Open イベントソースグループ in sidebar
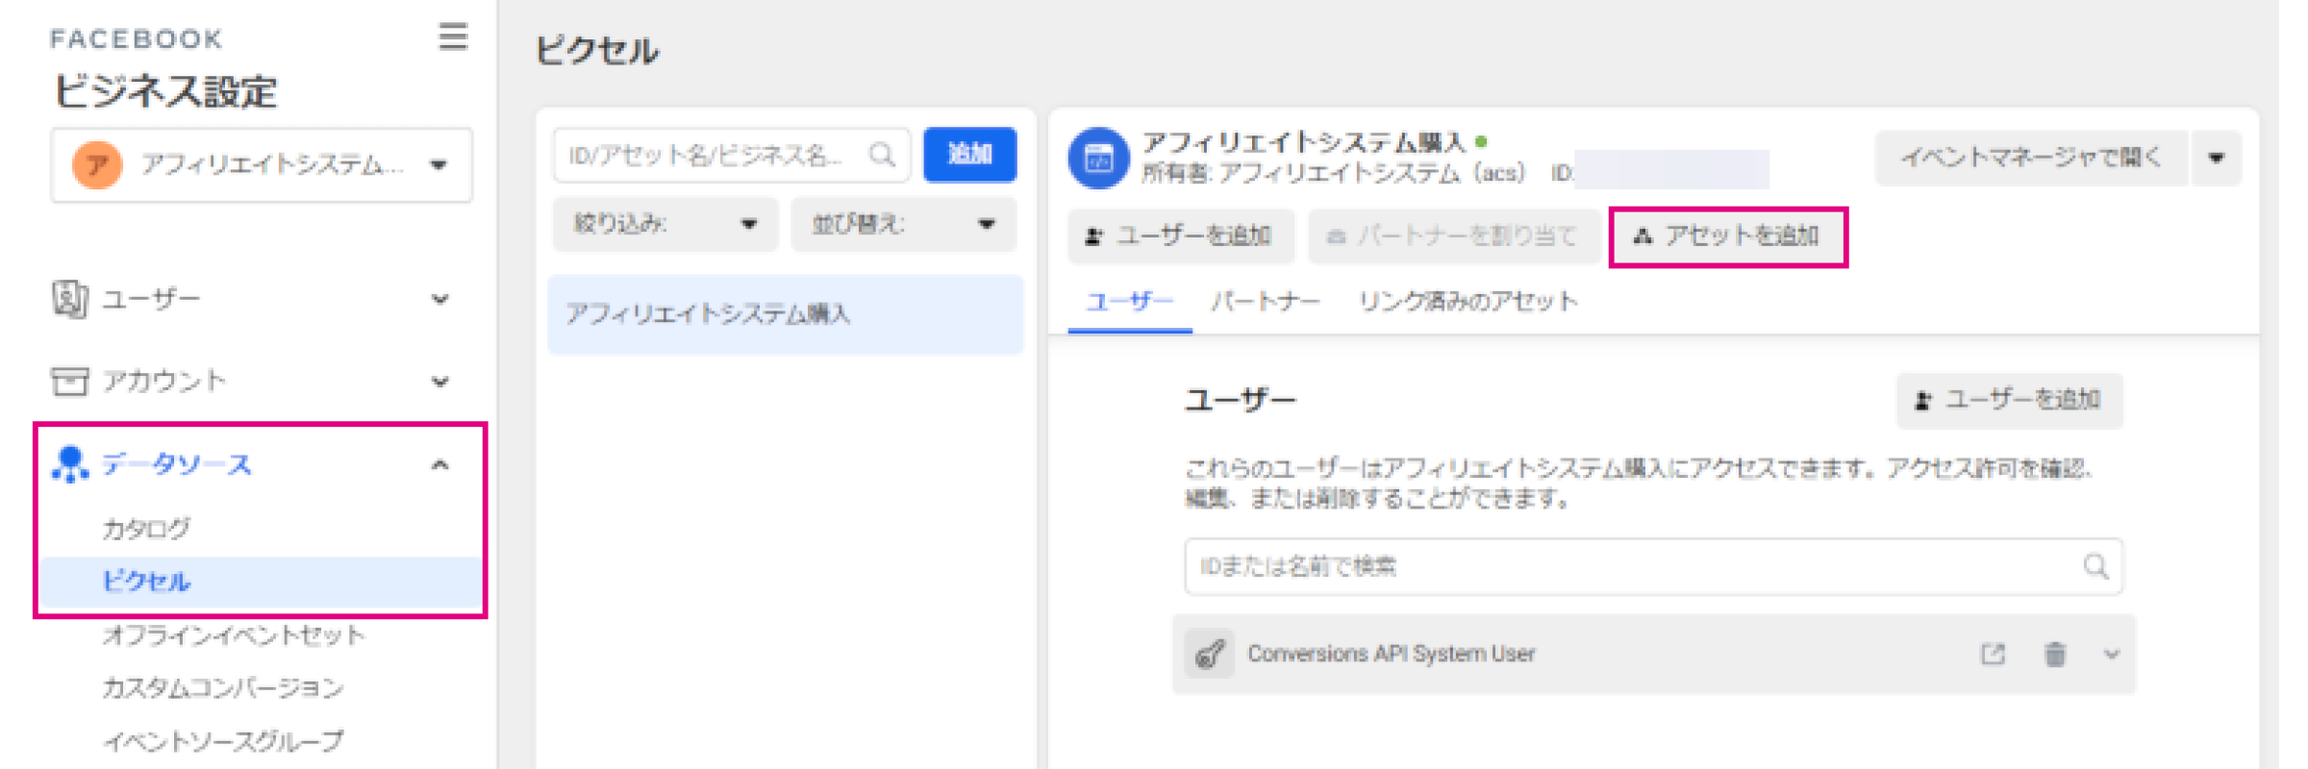Image resolution: width=2308 pixels, height=769 pixels. click(x=223, y=741)
